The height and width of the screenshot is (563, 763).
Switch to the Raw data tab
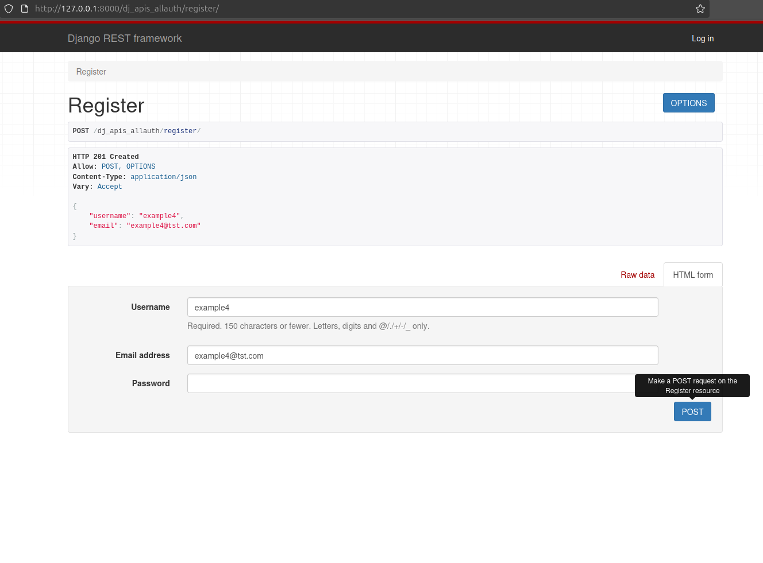637,275
